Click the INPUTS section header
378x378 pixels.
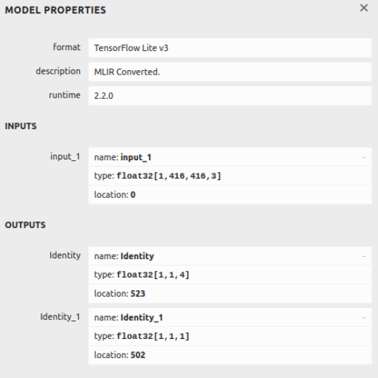21,126
